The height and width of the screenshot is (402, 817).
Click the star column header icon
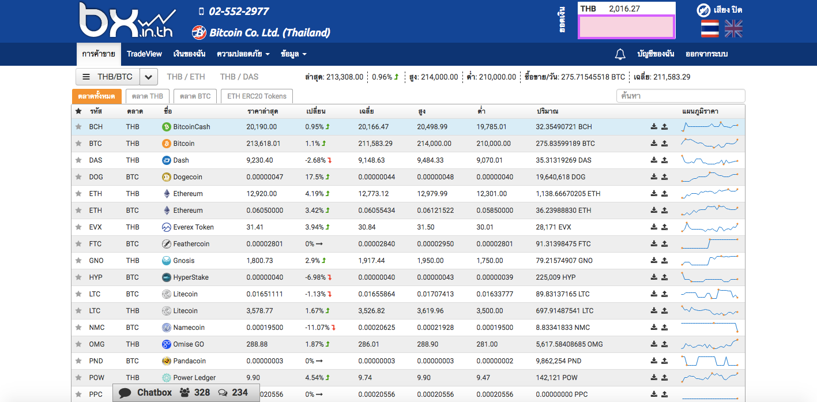click(78, 111)
